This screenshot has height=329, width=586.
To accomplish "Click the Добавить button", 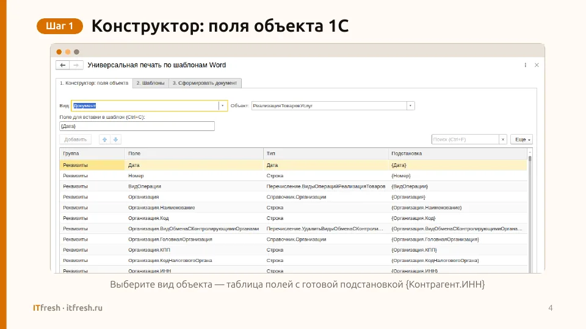I will coord(75,140).
